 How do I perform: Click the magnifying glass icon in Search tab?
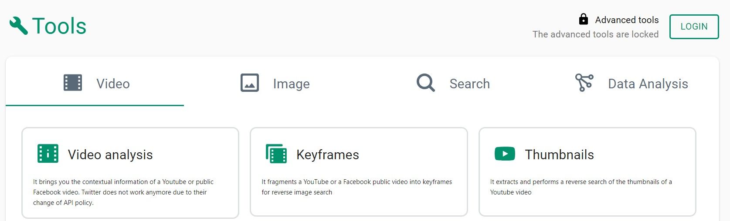(x=425, y=83)
